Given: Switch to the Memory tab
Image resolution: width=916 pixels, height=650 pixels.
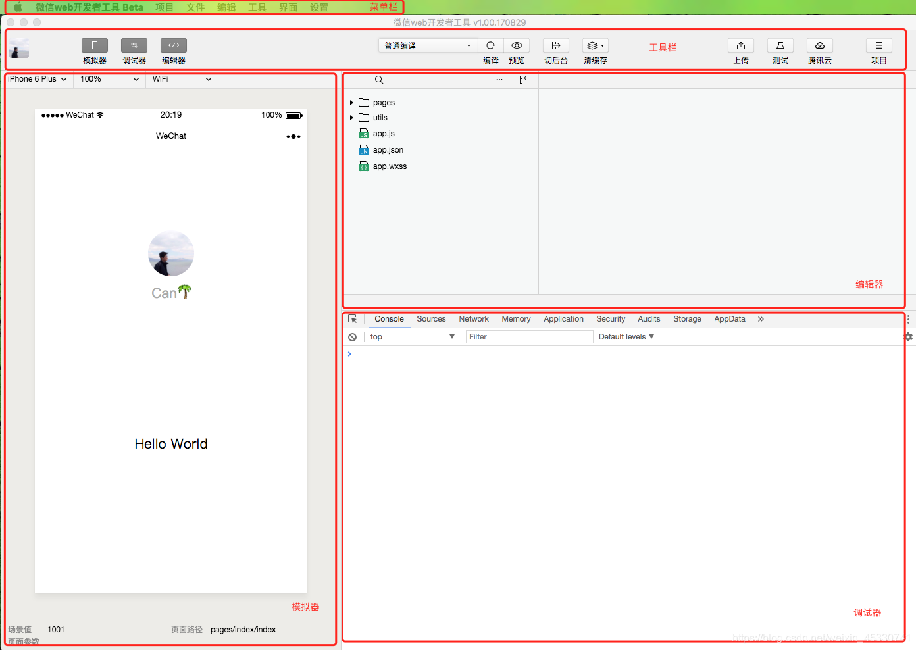Looking at the screenshot, I should click(516, 319).
